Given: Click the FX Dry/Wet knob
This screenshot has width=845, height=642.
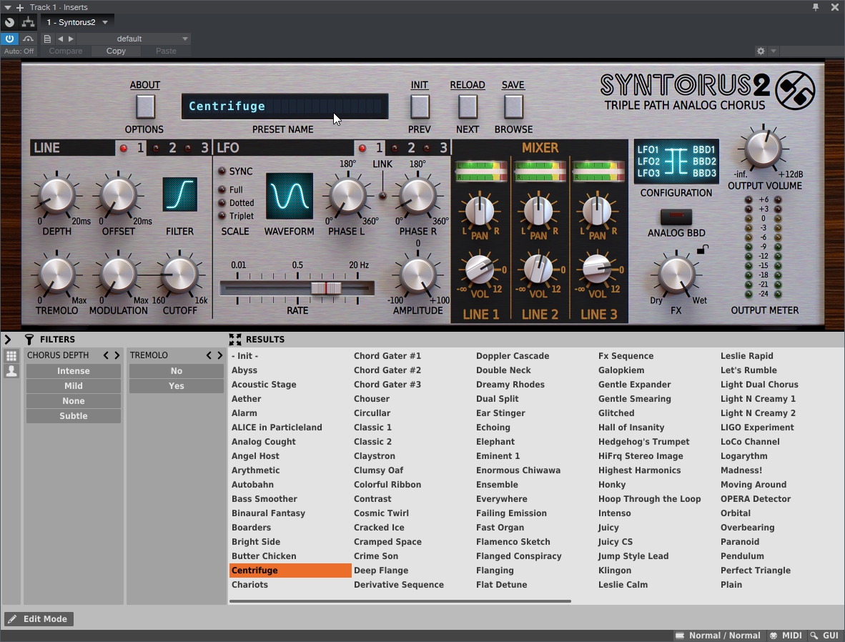Looking at the screenshot, I should click(x=676, y=274).
